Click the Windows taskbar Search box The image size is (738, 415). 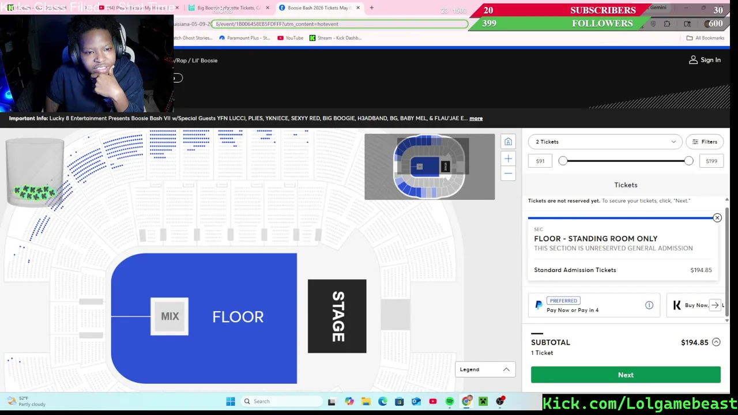281,402
